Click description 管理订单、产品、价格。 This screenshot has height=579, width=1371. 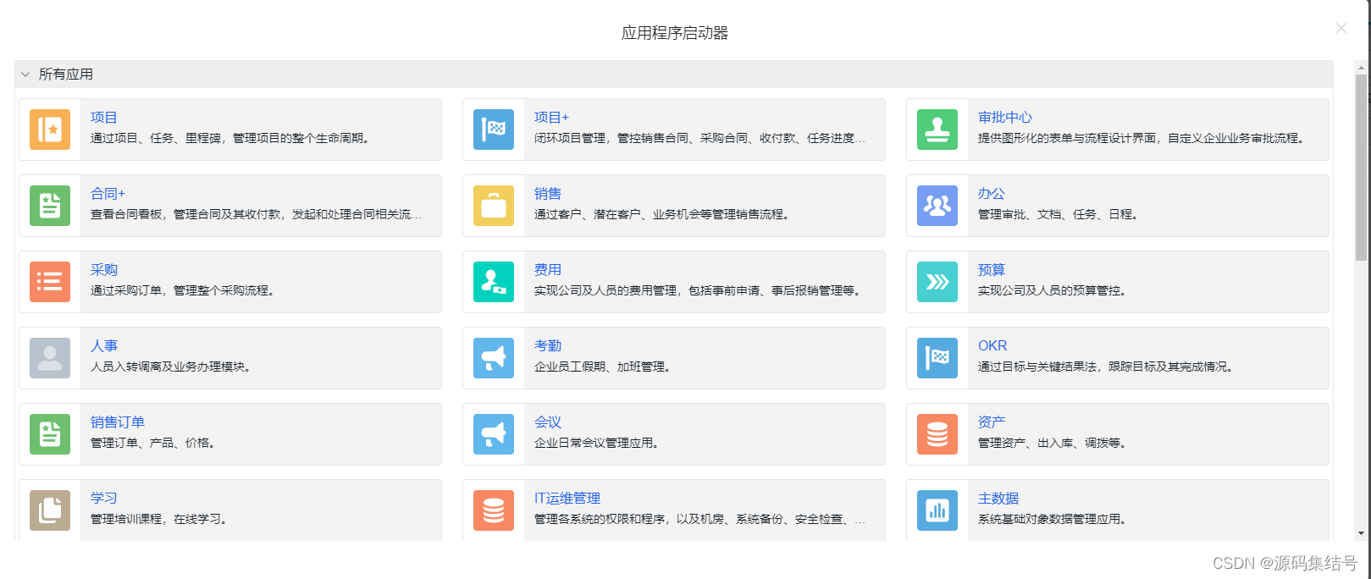point(153,443)
